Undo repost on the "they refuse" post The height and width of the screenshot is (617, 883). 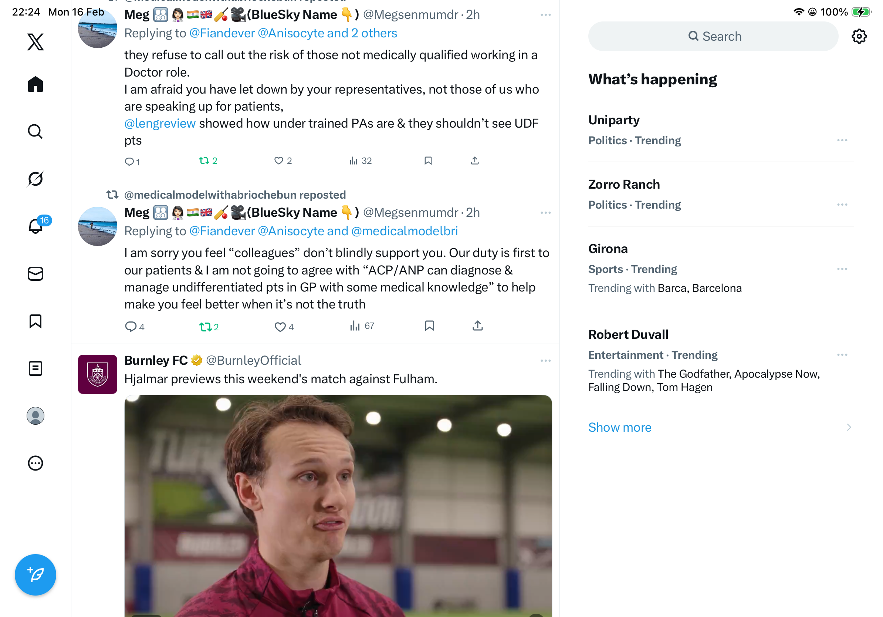[x=204, y=161]
